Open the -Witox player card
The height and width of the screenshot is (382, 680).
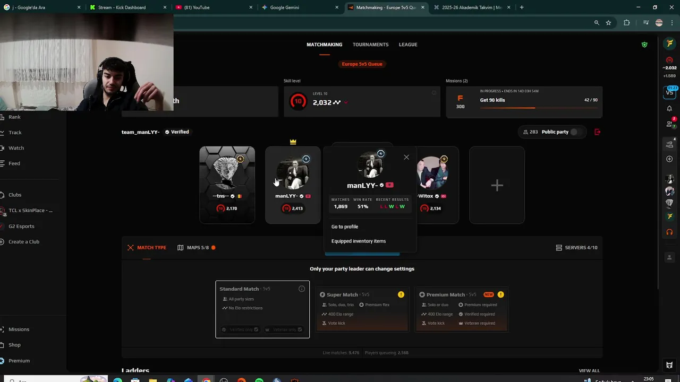tap(437, 185)
